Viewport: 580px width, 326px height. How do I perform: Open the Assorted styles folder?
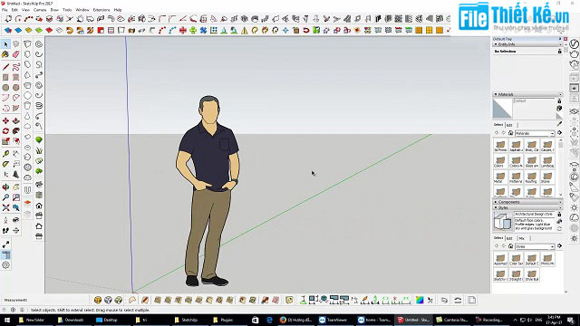pos(500,259)
